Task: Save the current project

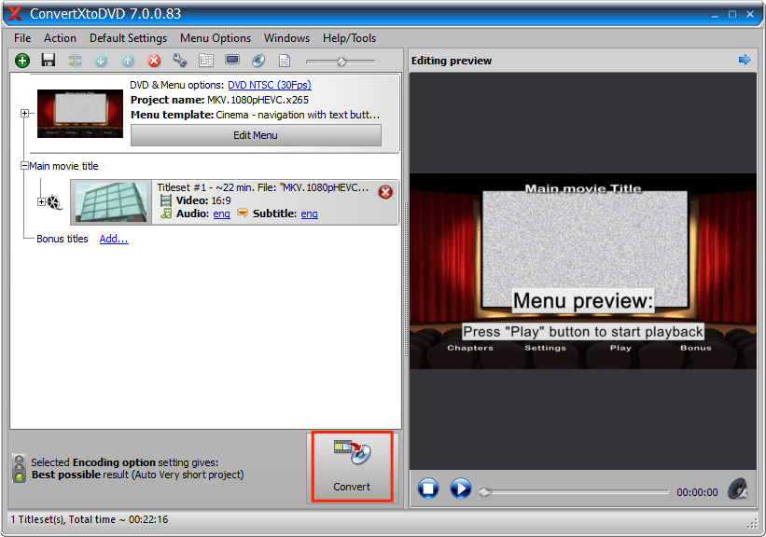Action: (48, 60)
